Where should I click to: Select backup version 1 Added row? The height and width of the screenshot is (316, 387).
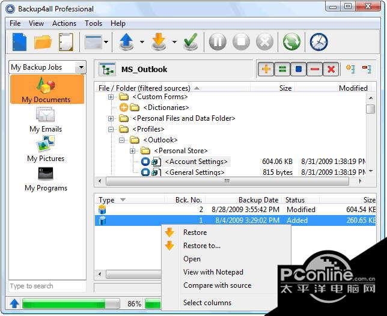tap(236, 220)
